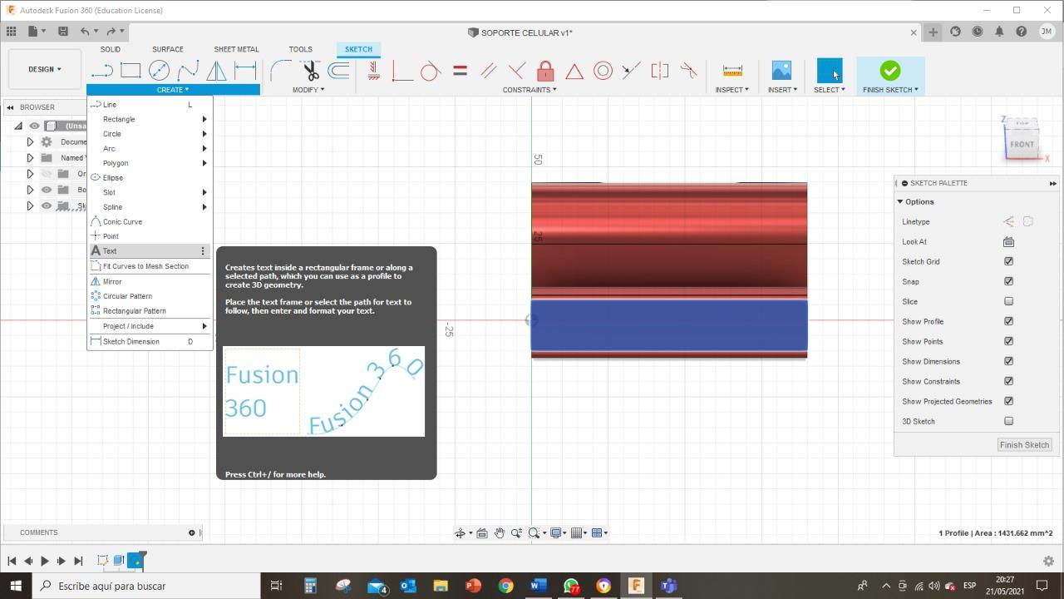1064x599 pixels.
Task: Toggle the Sketch Grid checkbox
Action: (x=1008, y=261)
